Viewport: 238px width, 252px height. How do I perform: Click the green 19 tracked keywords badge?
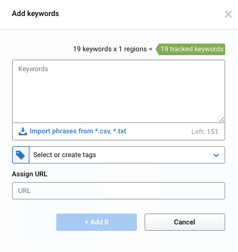coord(191,49)
